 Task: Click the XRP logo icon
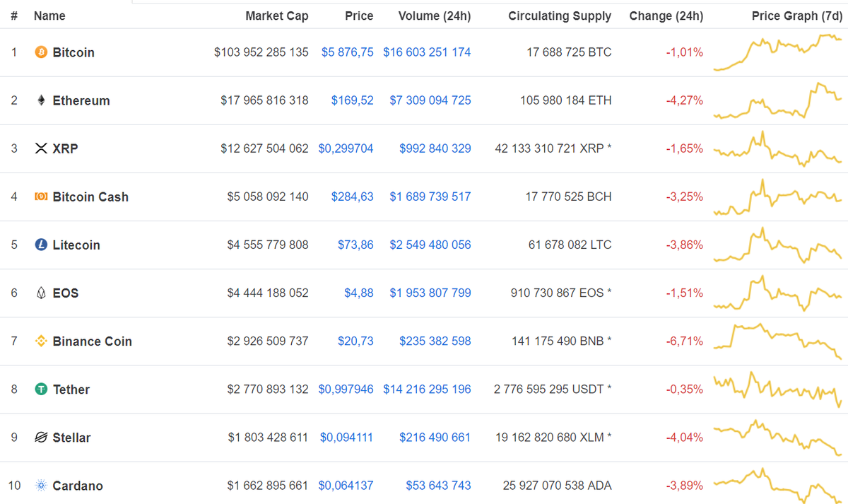(x=41, y=148)
